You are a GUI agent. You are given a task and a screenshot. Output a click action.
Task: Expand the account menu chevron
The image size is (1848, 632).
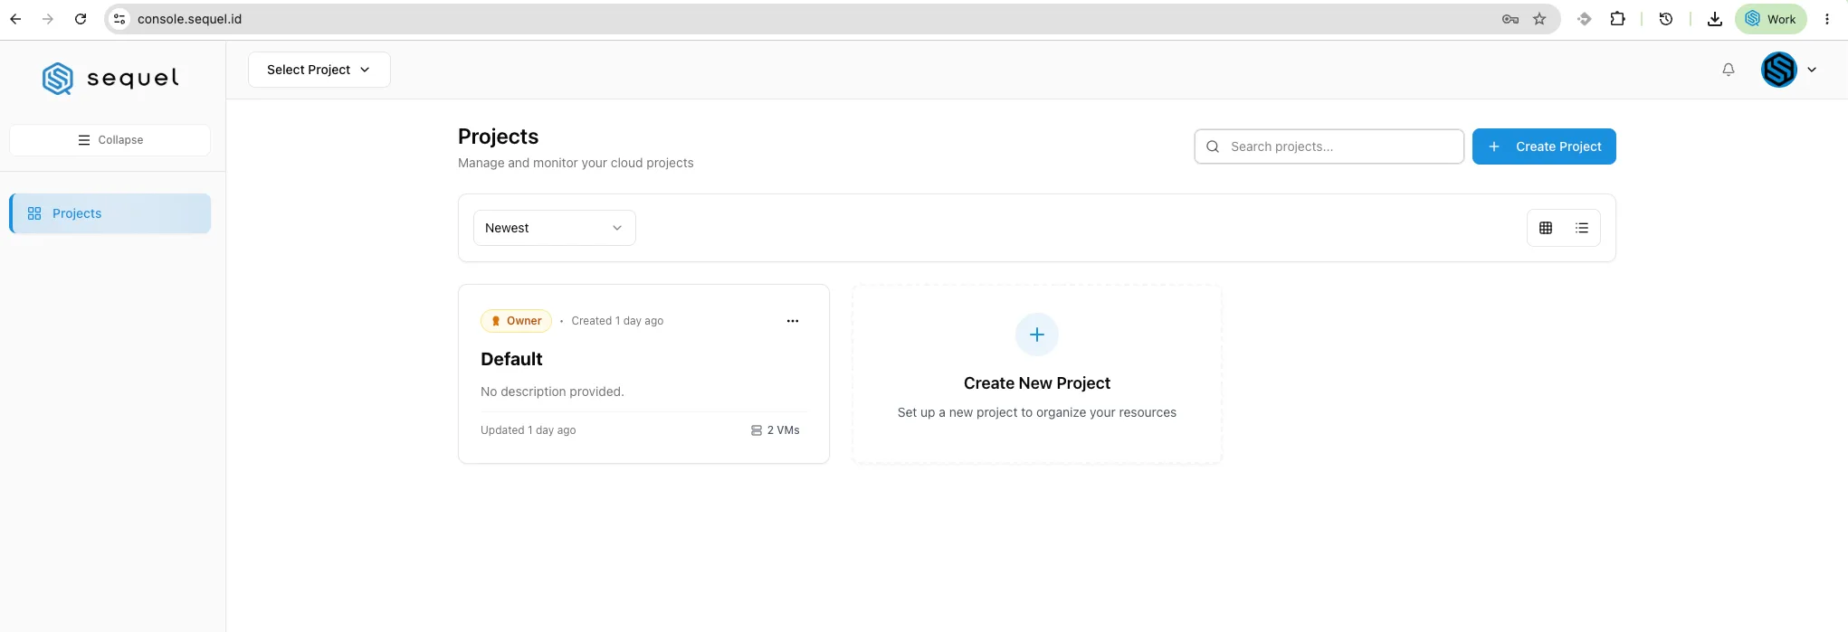(x=1812, y=70)
